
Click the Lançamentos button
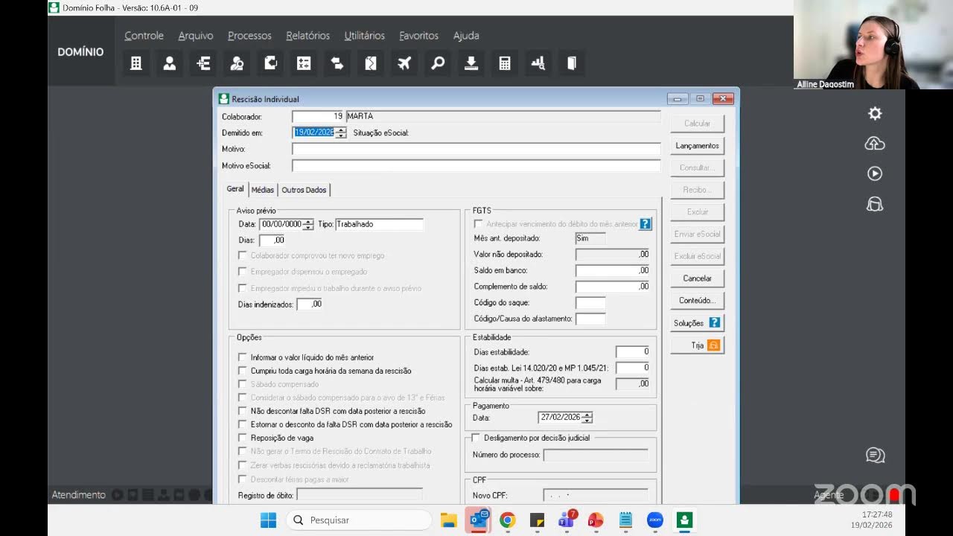[x=698, y=146]
